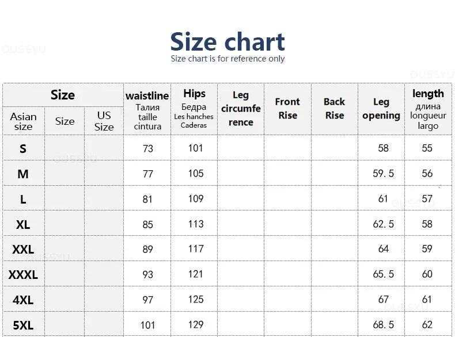The height and width of the screenshot is (337, 455).
Task: Click the Hips column header
Action: coord(194,109)
